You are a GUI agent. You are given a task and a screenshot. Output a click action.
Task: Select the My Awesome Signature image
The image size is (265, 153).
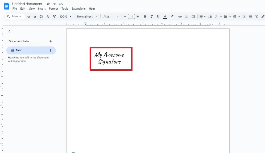coord(111,59)
